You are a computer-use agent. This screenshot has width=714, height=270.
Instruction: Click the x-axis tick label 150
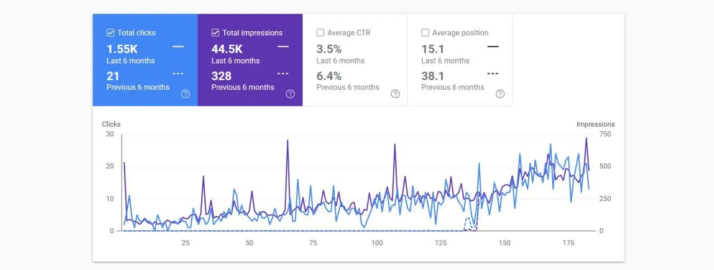point(505,243)
